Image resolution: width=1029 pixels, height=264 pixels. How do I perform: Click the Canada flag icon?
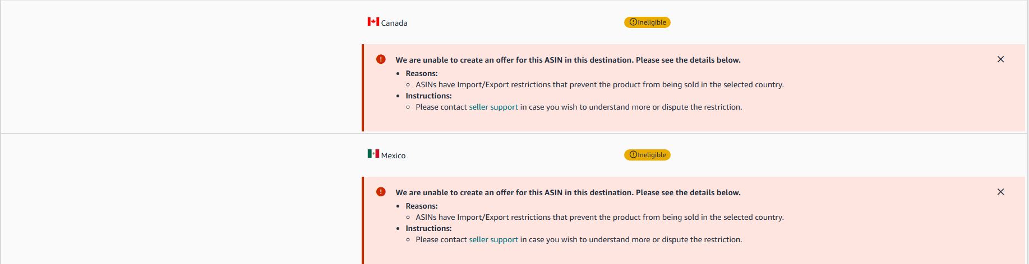[x=373, y=21]
